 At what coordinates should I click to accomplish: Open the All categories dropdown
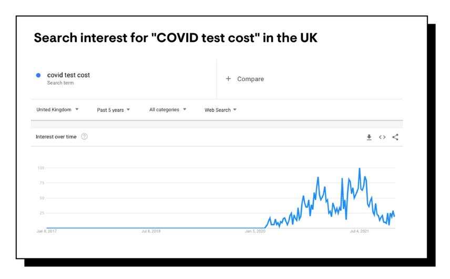[167, 110]
